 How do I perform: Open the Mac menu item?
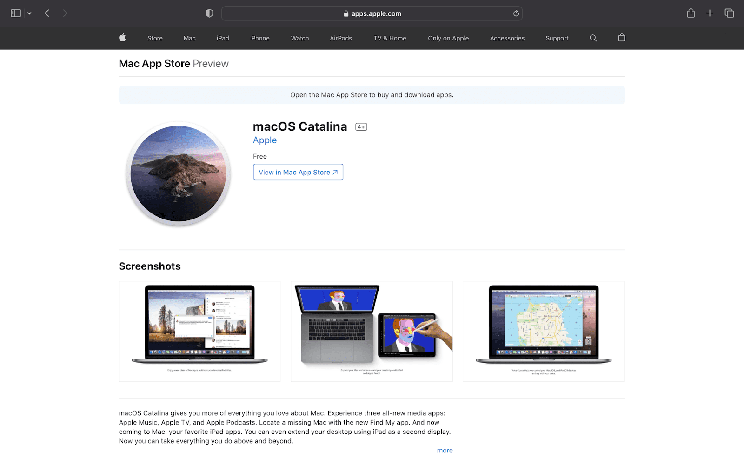(x=189, y=38)
